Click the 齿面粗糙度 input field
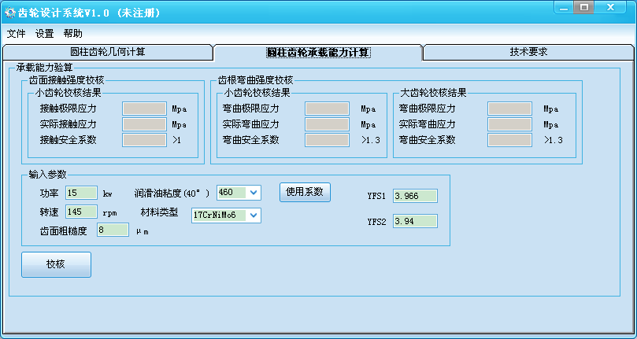The image size is (637, 339). tap(113, 230)
